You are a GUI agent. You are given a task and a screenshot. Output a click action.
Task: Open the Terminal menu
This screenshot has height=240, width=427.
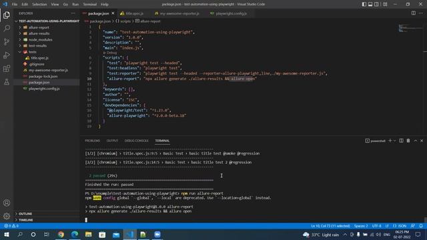click(x=90, y=4)
